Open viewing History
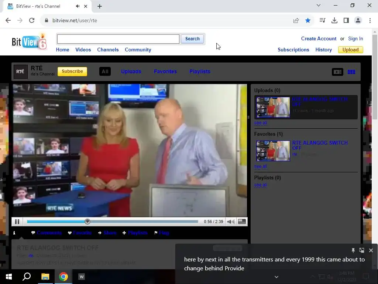 point(323,50)
